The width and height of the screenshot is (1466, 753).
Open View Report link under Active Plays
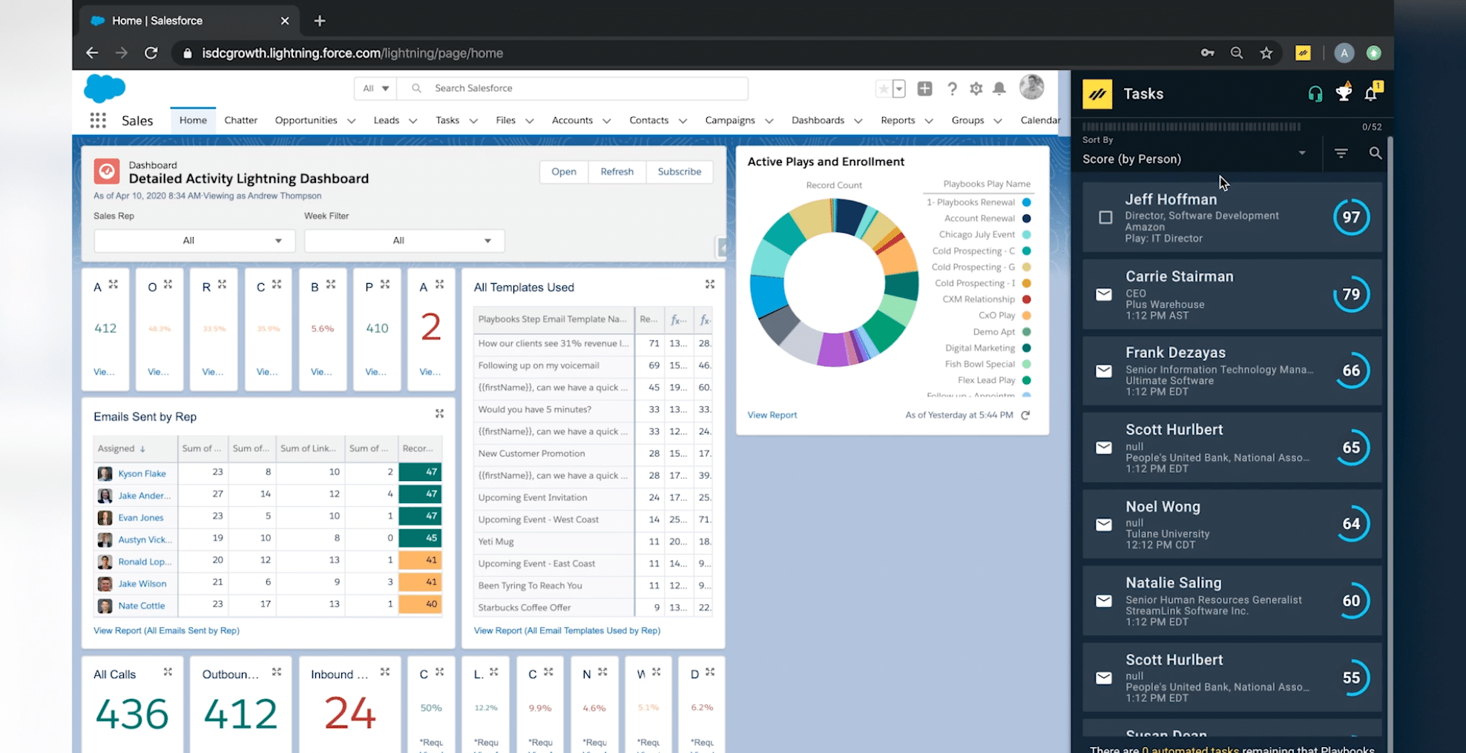tap(772, 415)
